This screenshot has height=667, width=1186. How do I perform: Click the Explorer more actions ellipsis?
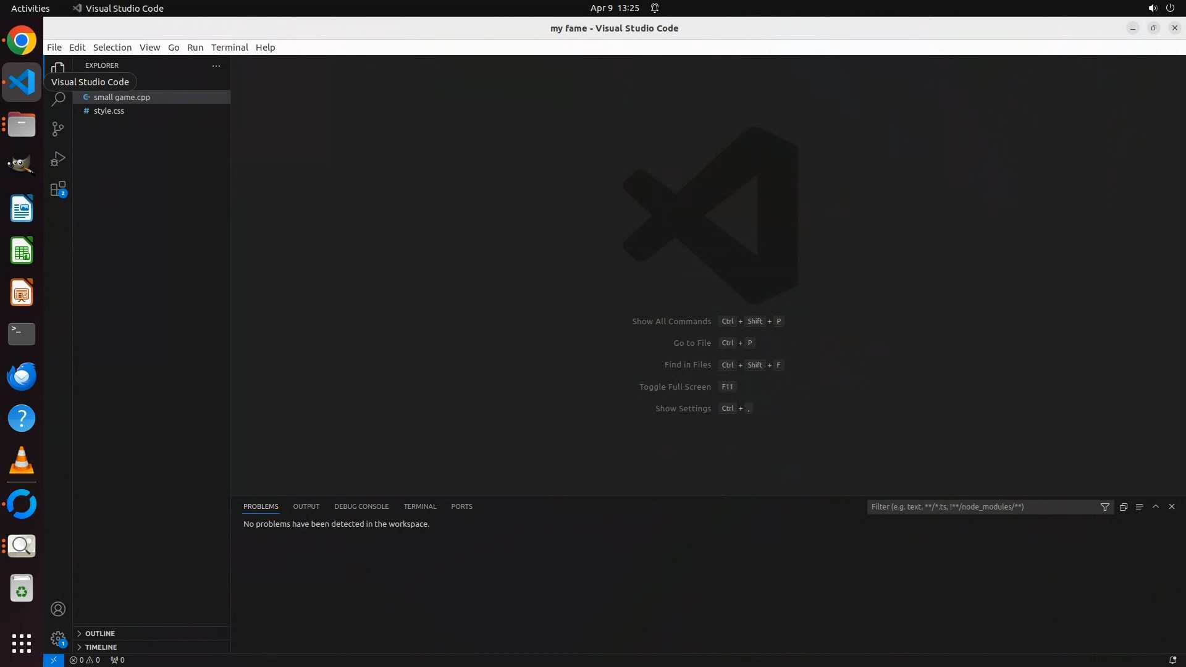(x=216, y=65)
